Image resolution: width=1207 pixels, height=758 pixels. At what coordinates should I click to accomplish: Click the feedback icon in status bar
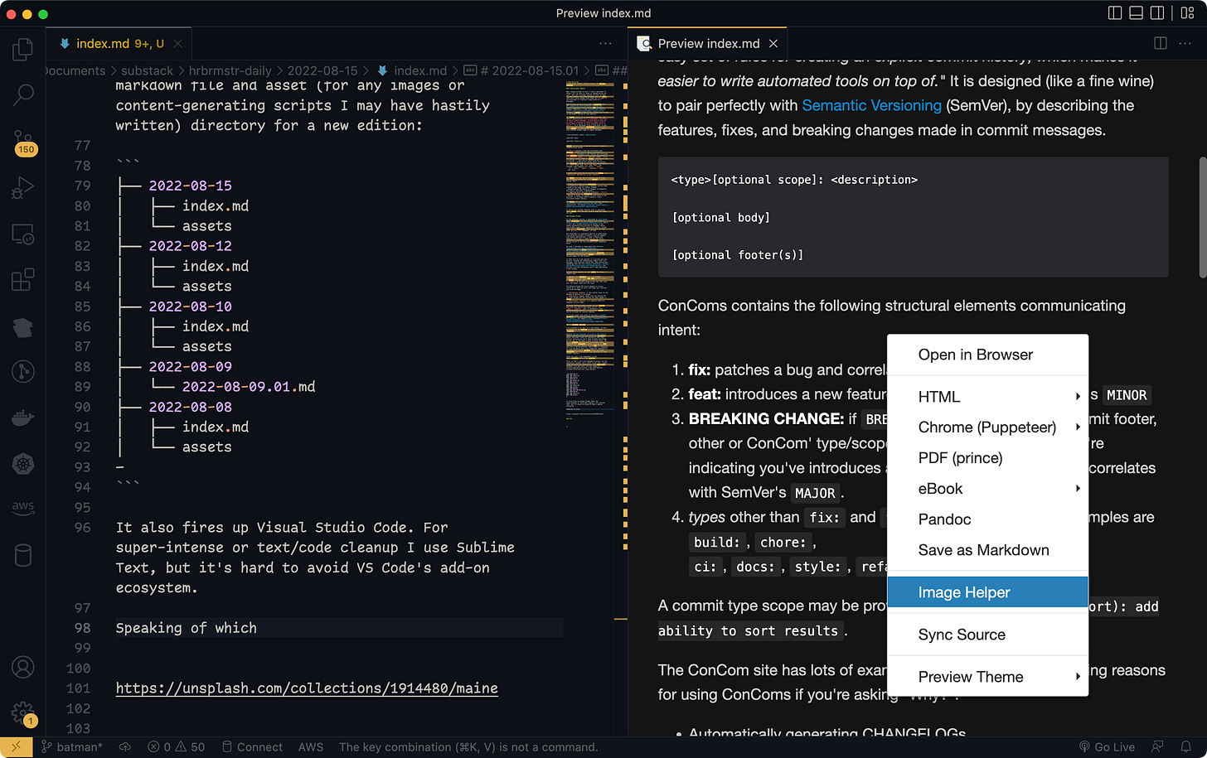coord(1157,747)
